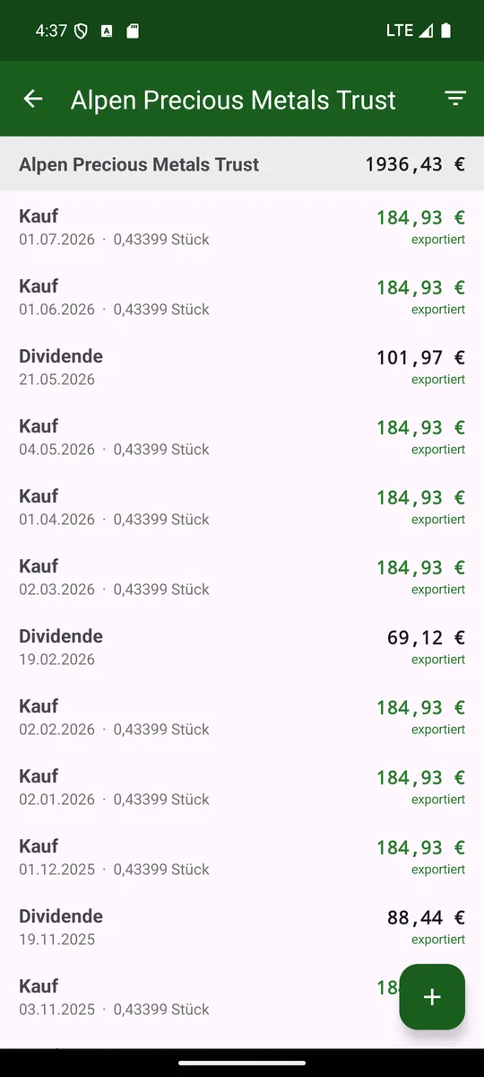Select Kauf transaction from 01.04.2026
Image resolution: width=484 pixels, height=1077 pixels.
242,506
